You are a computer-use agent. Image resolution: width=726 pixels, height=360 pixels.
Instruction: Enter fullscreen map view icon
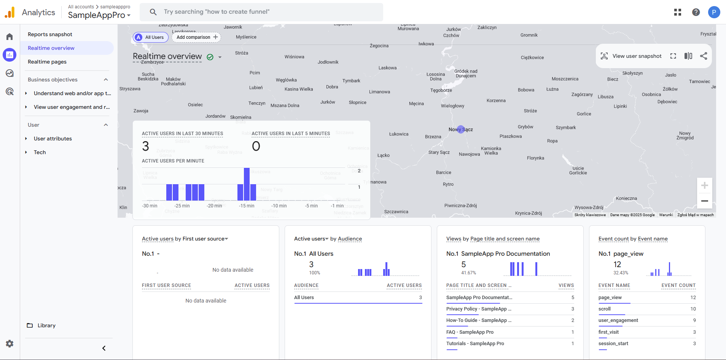[x=673, y=56]
